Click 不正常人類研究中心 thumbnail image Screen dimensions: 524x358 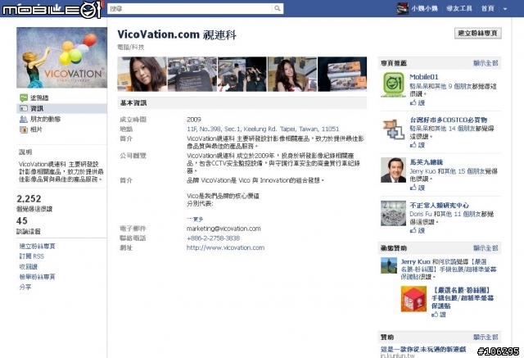tap(393, 213)
